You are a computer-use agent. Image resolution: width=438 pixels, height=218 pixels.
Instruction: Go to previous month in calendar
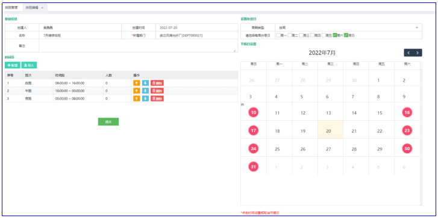pos(408,53)
